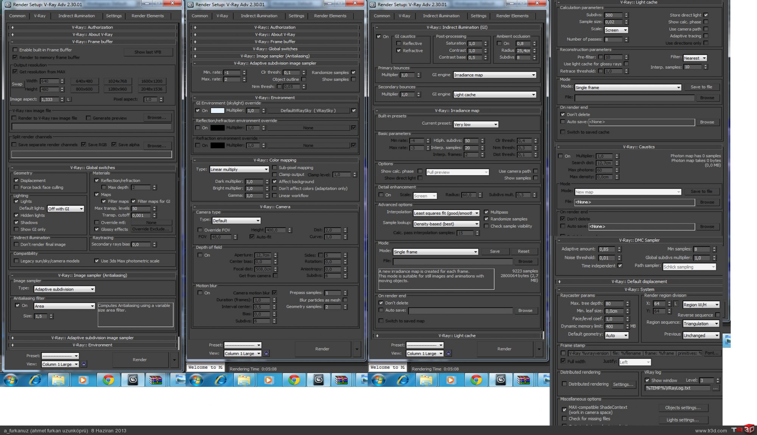Click the Reflection/refraction environment override black swatch
Screen dimensions: 757x435
click(x=217, y=128)
